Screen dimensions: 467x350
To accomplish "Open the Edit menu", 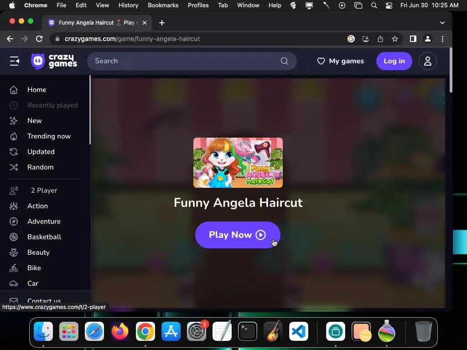I will pyautogui.click(x=81, y=5).
